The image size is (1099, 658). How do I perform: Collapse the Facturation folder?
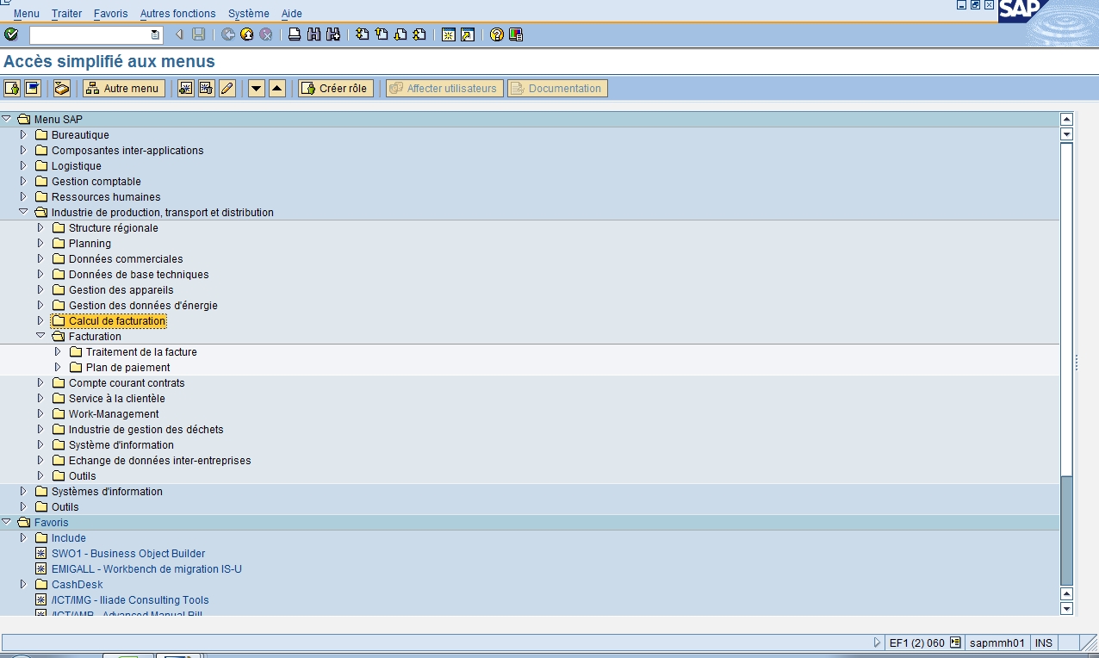(40, 336)
